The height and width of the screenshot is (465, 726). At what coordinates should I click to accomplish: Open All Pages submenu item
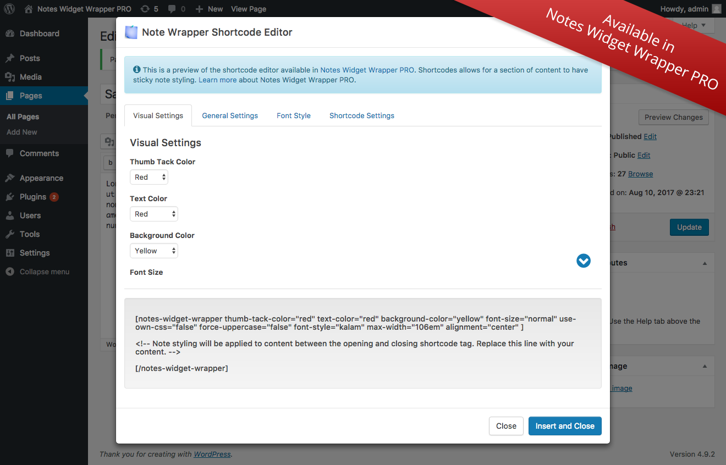point(23,117)
